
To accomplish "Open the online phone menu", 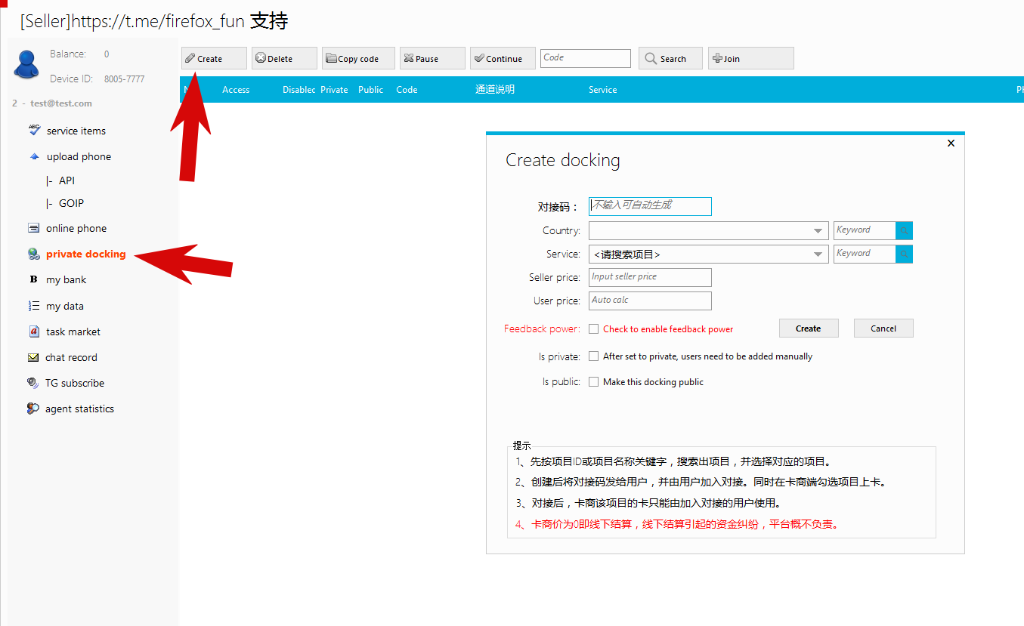I will (x=76, y=228).
